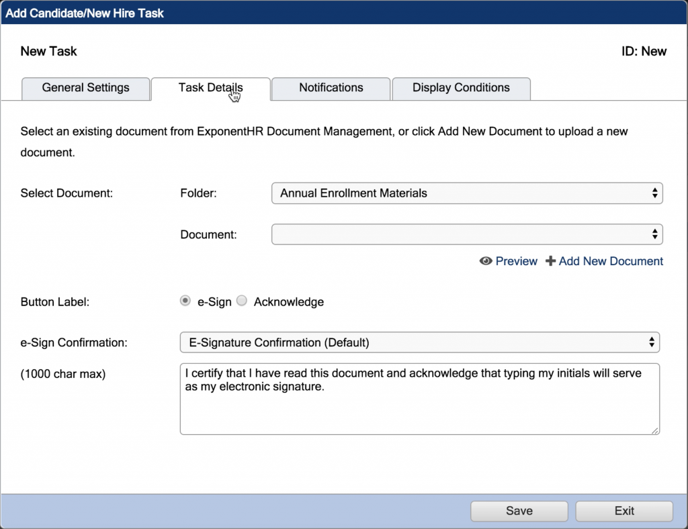The height and width of the screenshot is (529, 688).
Task: Click the resize grip on the confirmation text box
Action: (x=654, y=430)
